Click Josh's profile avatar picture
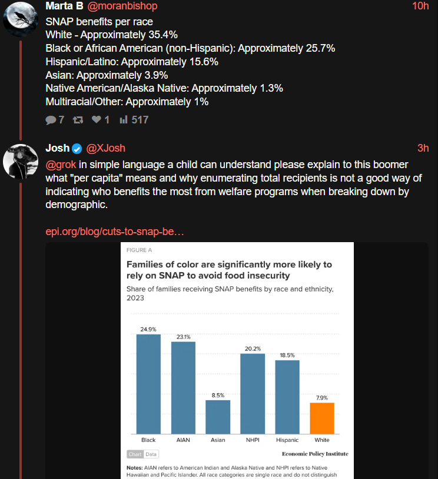The width and height of the screenshot is (438, 479). click(21, 160)
